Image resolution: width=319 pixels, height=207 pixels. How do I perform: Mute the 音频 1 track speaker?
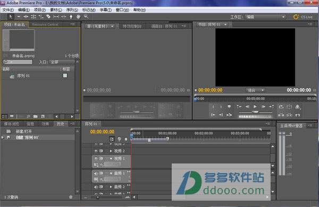click(96, 173)
